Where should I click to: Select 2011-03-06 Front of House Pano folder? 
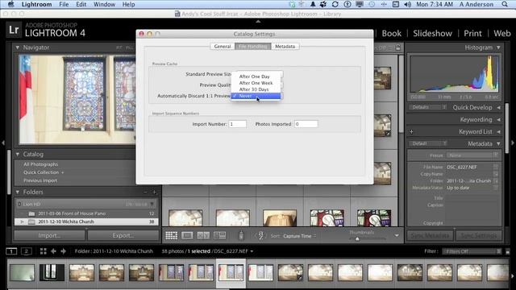coord(86,213)
